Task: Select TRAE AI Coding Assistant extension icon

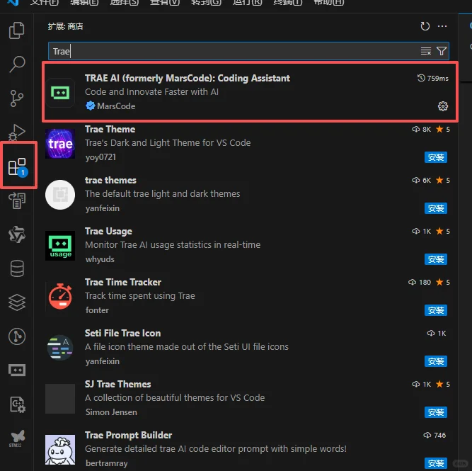Action: click(x=60, y=93)
